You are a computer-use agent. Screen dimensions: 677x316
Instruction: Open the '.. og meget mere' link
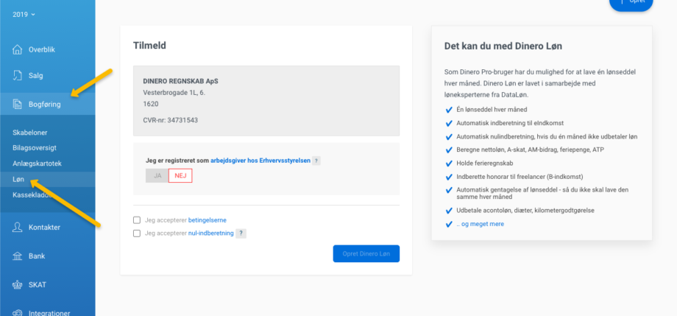coord(480,224)
